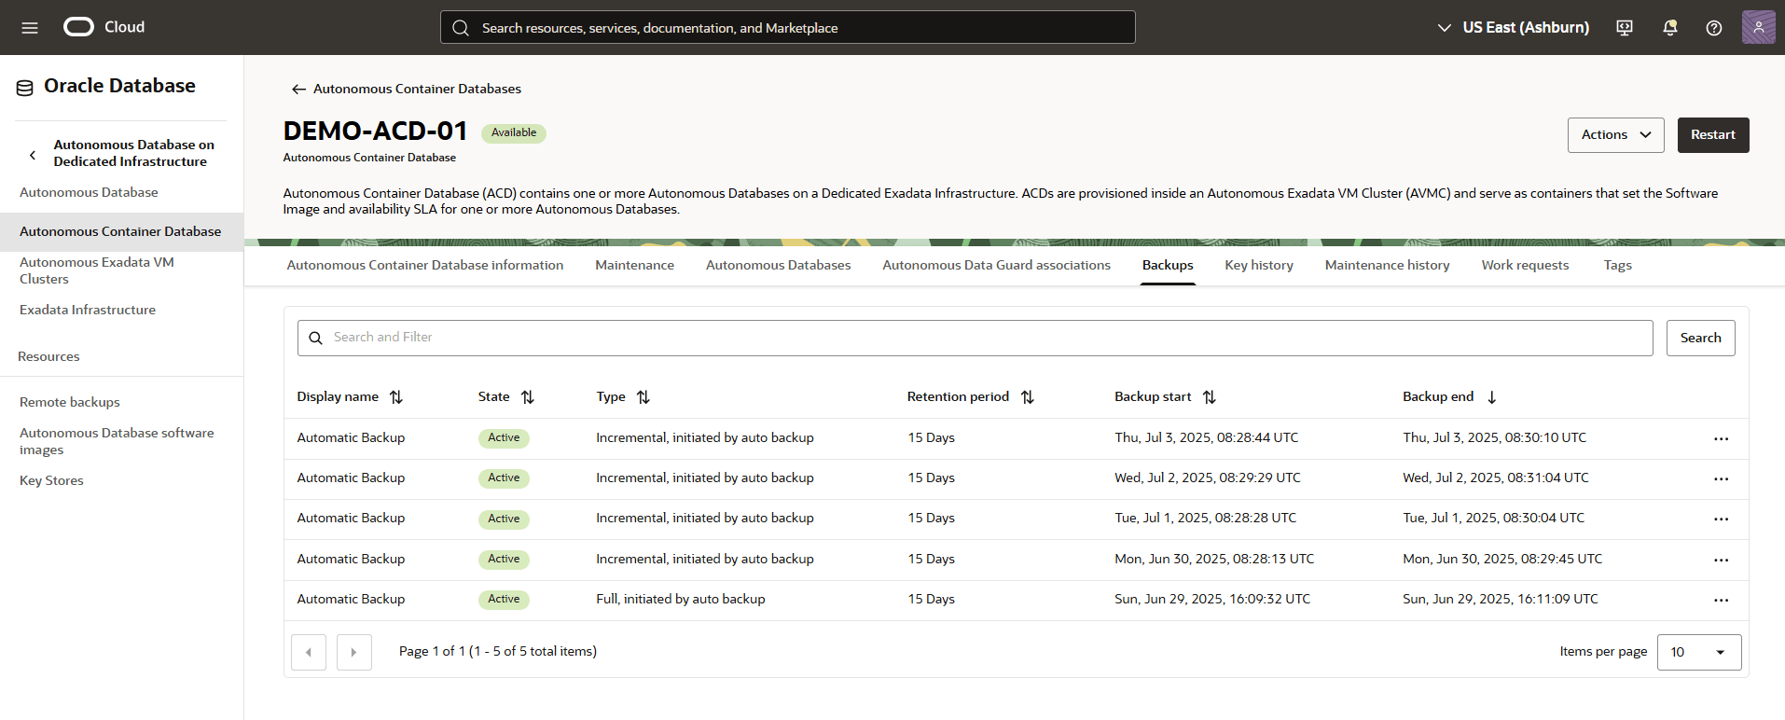The height and width of the screenshot is (720, 1785).
Task: Focus the global search resources field
Action: pos(788,28)
